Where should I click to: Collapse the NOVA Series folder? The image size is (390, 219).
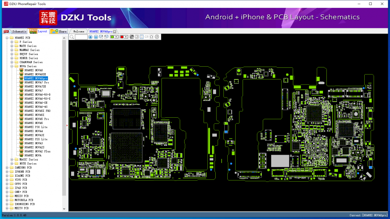[x=12, y=66]
